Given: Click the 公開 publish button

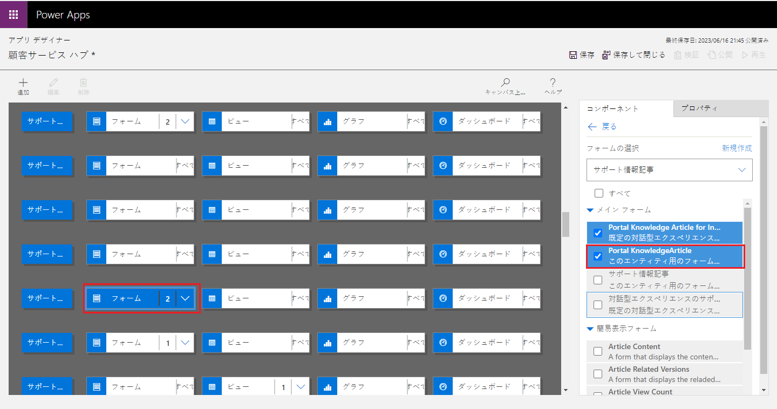Looking at the screenshot, I should pos(720,55).
